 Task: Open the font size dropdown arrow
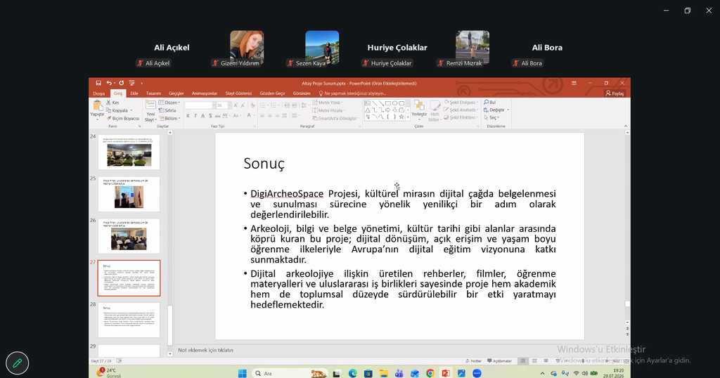pyautogui.click(x=229, y=105)
